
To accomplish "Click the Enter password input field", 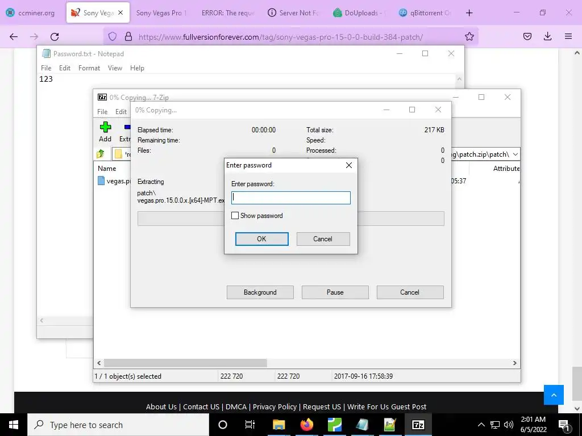I will [290, 198].
